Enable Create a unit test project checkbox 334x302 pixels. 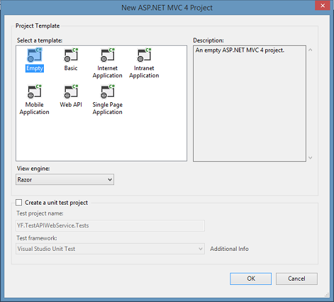(x=19, y=202)
